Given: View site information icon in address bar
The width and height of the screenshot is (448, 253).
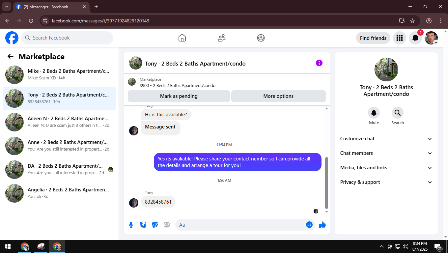Looking at the screenshot, I should [45, 21].
